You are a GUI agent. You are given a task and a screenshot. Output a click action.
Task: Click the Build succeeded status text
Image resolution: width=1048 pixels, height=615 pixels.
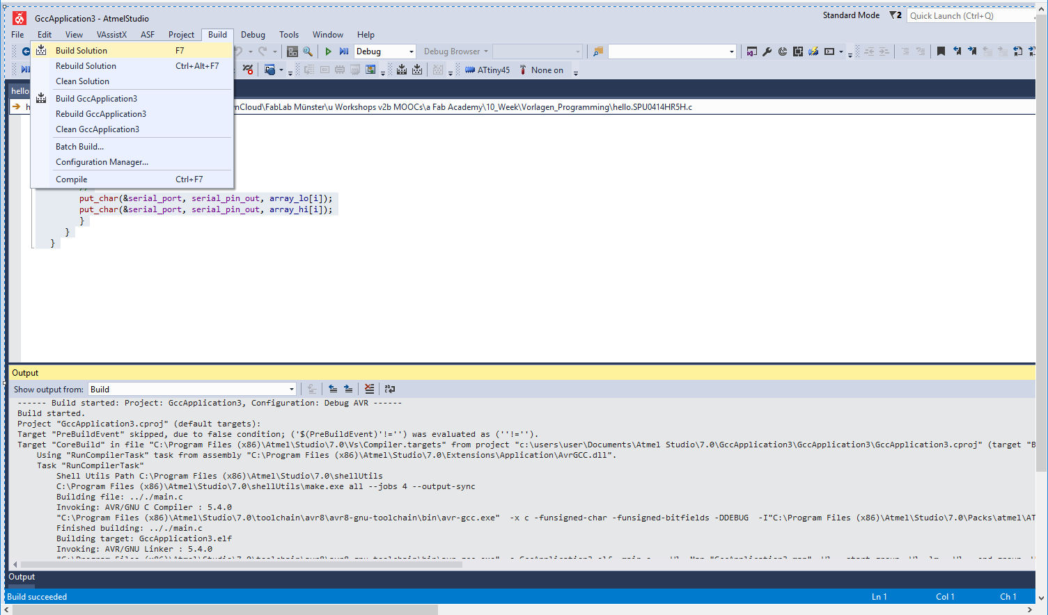(37, 597)
